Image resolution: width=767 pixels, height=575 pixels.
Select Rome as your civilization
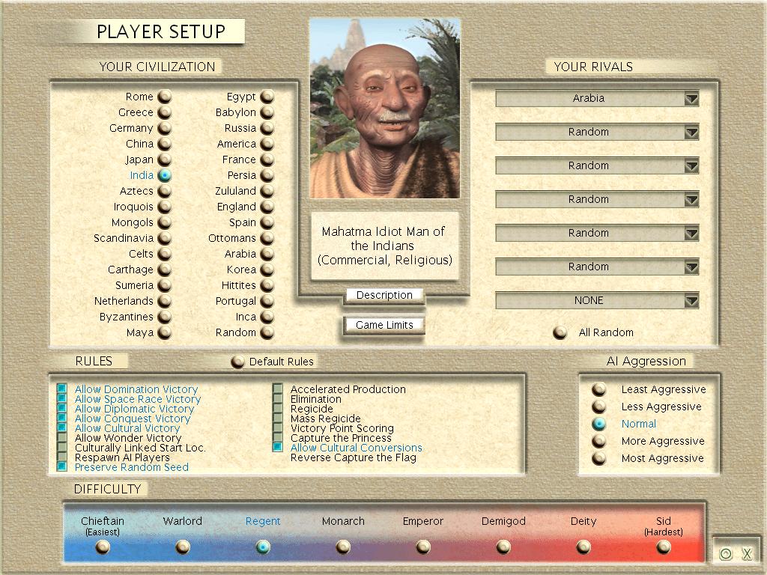tap(165, 97)
